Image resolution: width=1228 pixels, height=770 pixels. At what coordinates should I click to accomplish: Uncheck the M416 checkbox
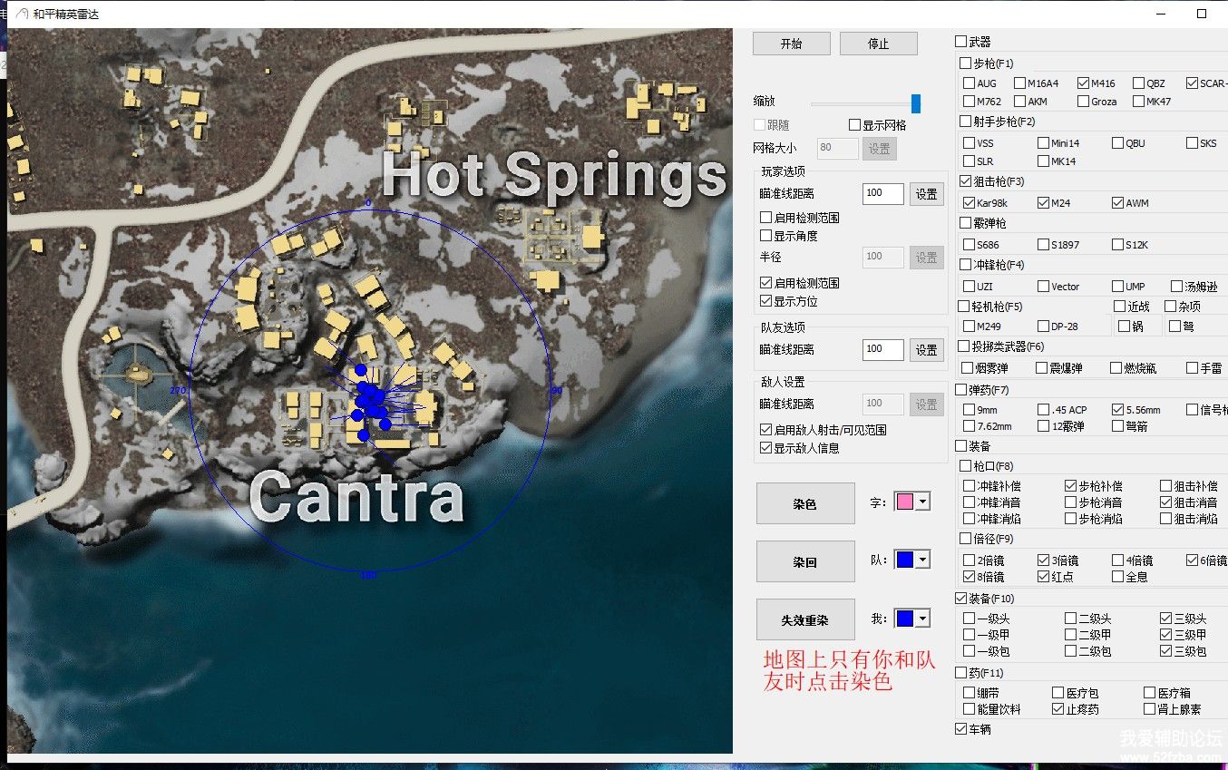(x=1083, y=83)
